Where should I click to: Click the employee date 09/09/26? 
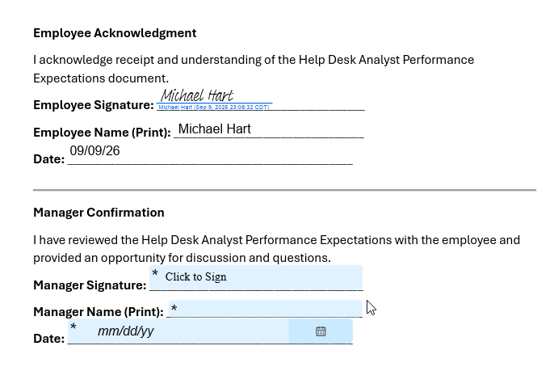coord(94,150)
